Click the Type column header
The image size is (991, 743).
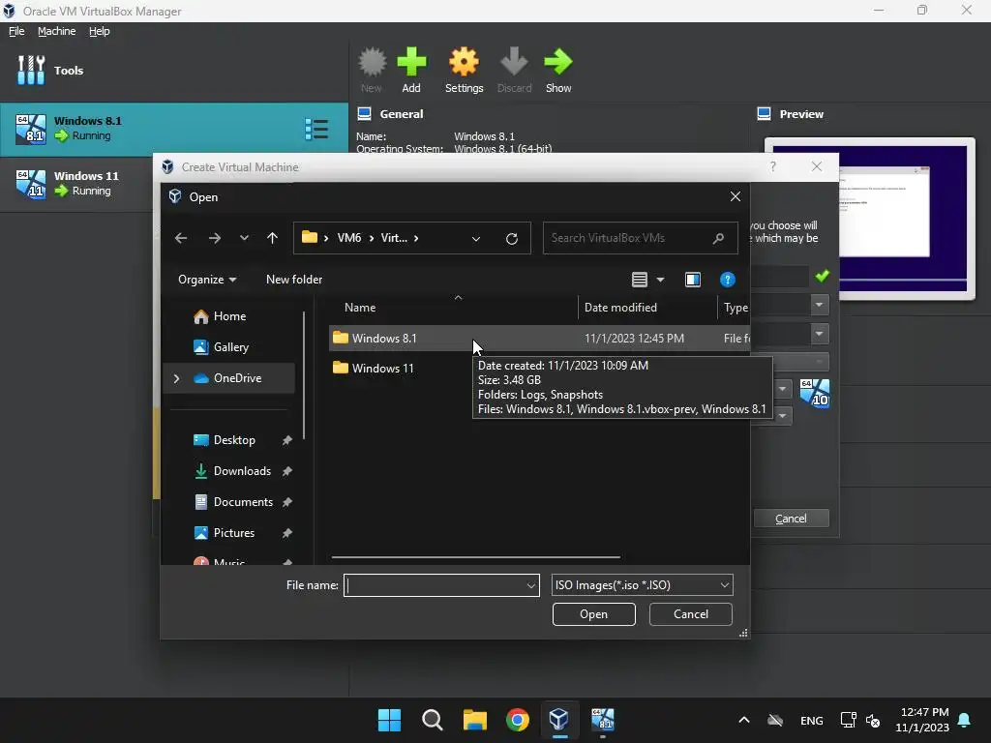click(736, 308)
